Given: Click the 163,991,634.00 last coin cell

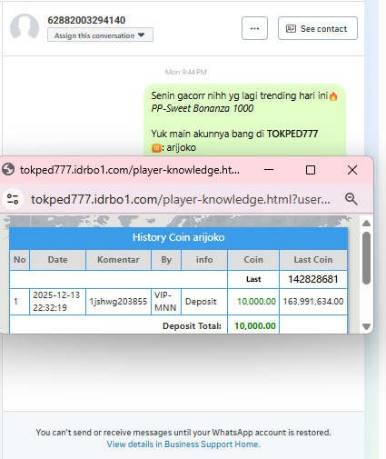Looking at the screenshot, I should [x=313, y=302].
